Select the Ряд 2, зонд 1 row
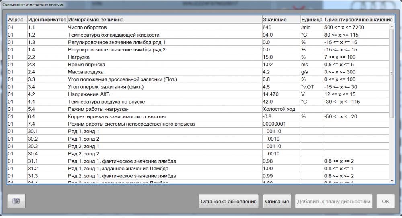 click(x=198, y=146)
